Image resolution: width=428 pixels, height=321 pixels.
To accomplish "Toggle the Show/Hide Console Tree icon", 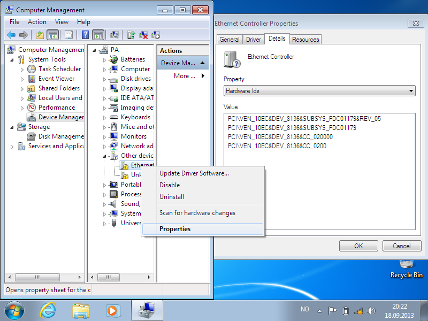I will click(52, 35).
